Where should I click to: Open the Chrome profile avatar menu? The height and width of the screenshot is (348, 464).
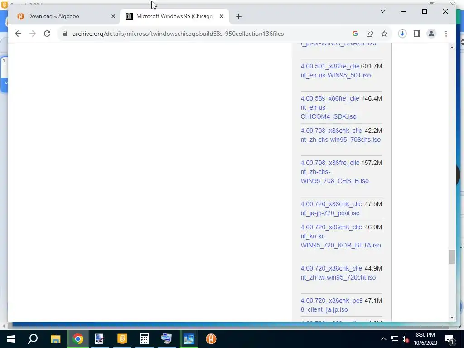(x=431, y=34)
